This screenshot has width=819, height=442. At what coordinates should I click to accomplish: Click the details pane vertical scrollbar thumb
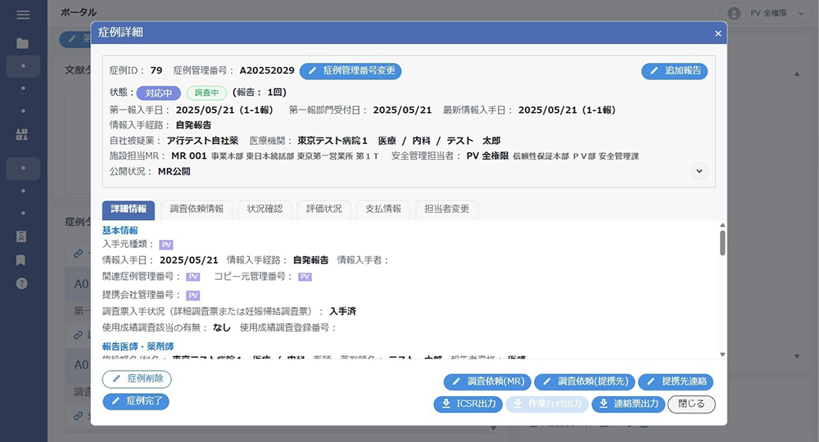tap(722, 242)
